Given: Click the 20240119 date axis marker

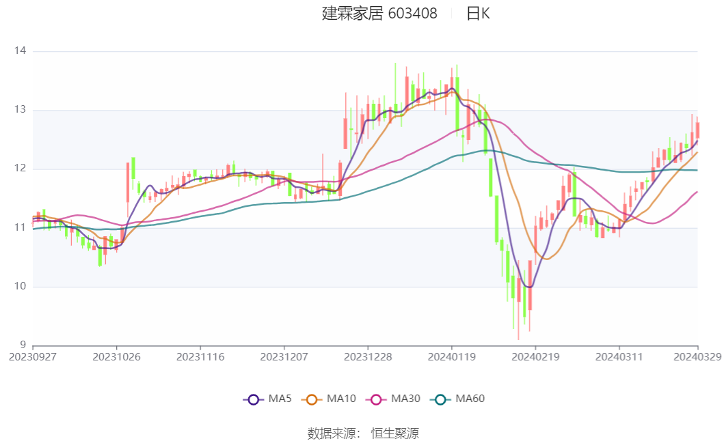Looking at the screenshot, I should (x=452, y=357).
